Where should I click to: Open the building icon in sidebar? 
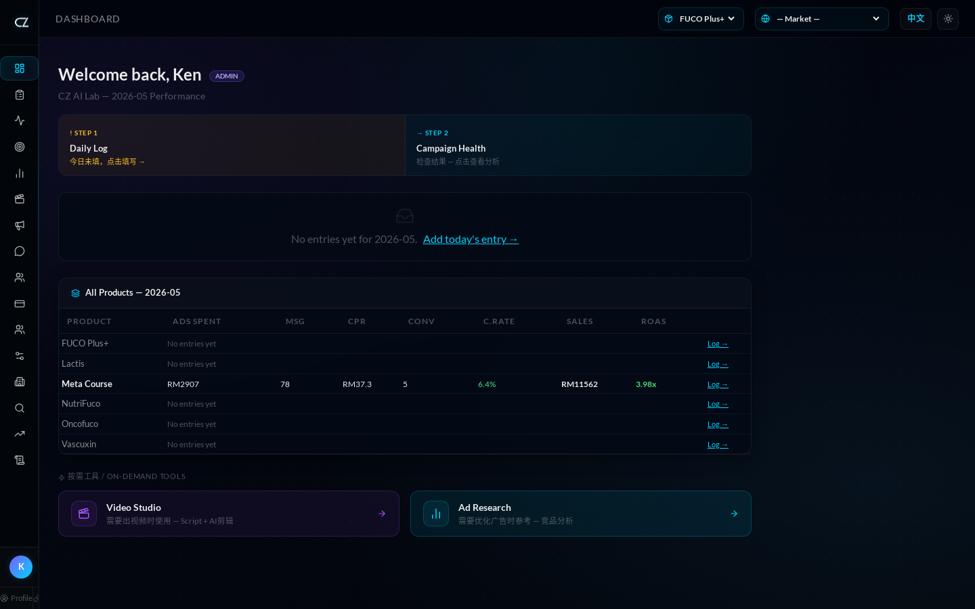coord(20,382)
